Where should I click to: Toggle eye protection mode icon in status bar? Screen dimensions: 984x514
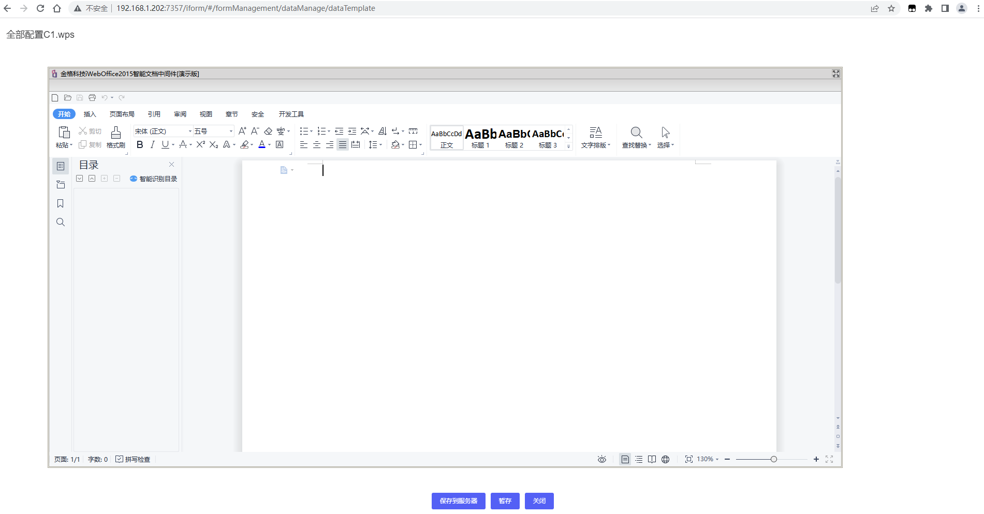tap(601, 459)
